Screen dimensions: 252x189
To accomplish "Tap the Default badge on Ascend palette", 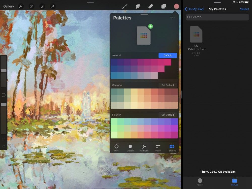I will click(168, 55).
